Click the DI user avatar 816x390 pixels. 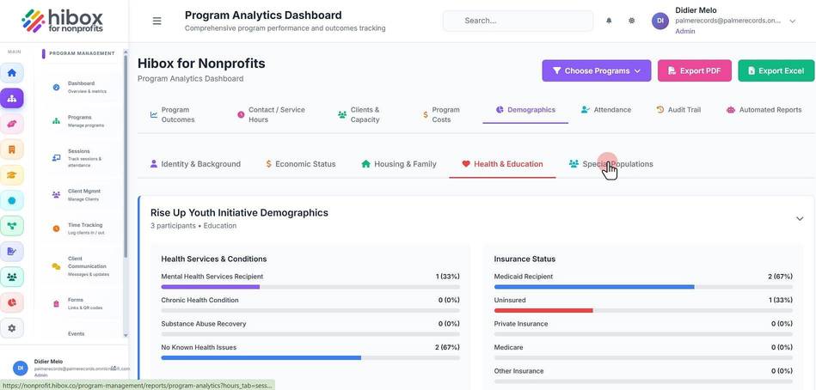(x=660, y=21)
